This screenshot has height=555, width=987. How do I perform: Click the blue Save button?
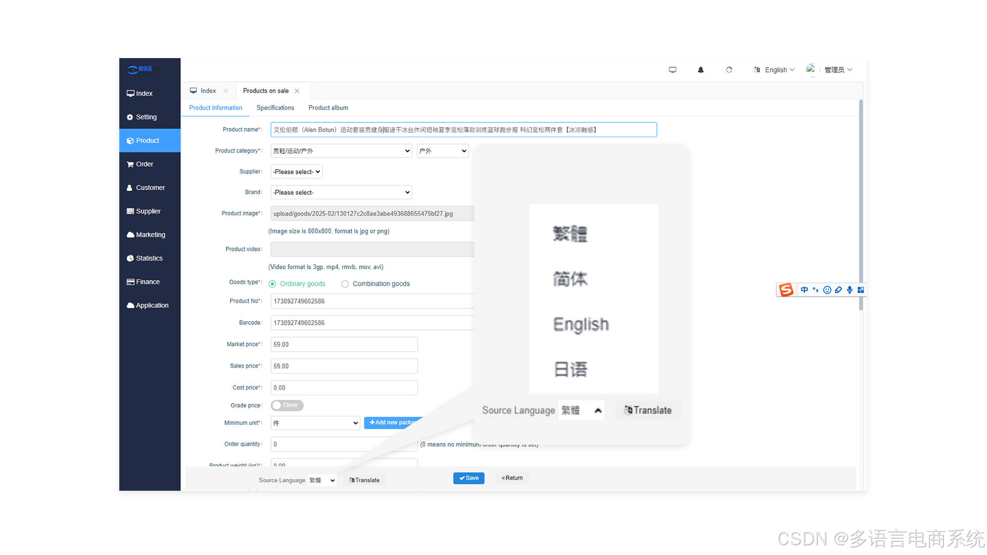pyautogui.click(x=468, y=478)
